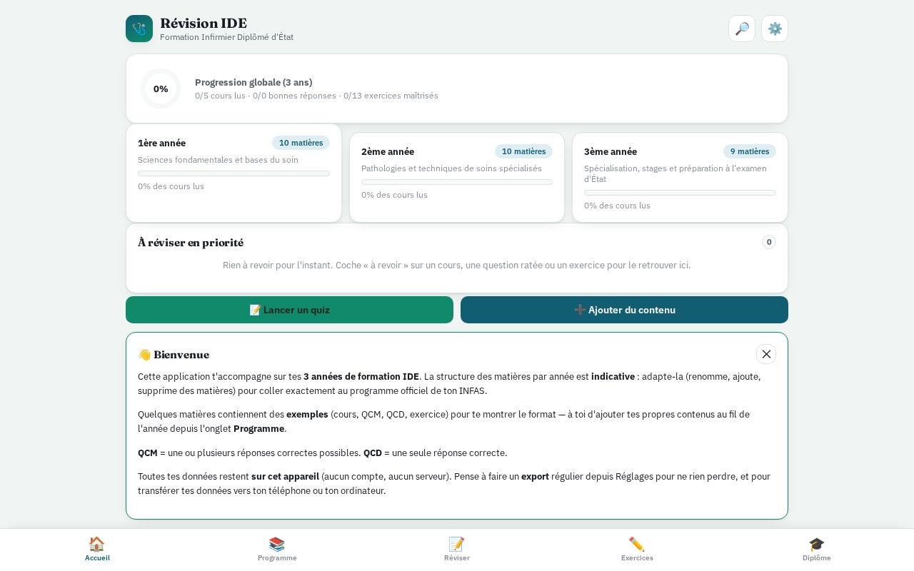Click the 9 matières badge
This screenshot has width=914, height=571.
[750, 151]
